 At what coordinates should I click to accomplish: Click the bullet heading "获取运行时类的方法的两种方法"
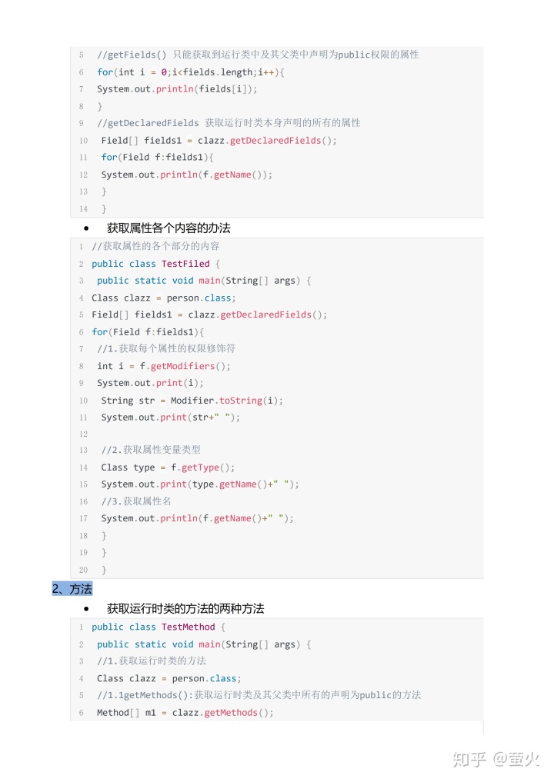pyautogui.click(x=185, y=609)
